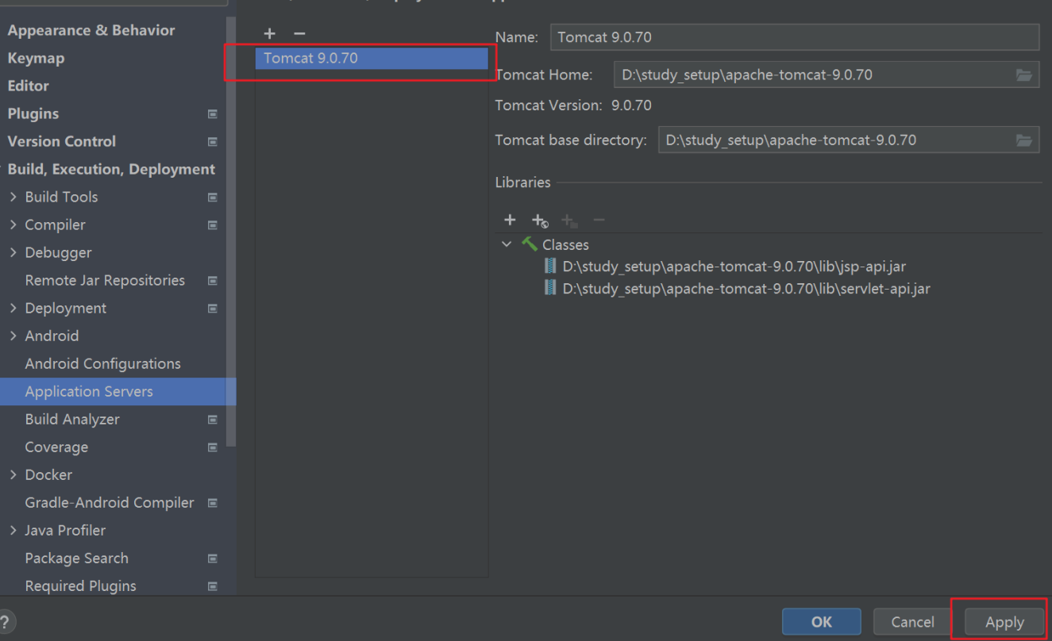1052x641 pixels.
Task: Expand the Deployment tree node
Action: click(13, 308)
